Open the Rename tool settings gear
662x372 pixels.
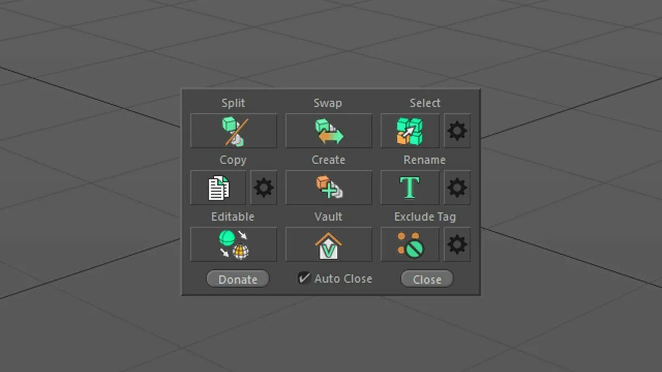[457, 188]
